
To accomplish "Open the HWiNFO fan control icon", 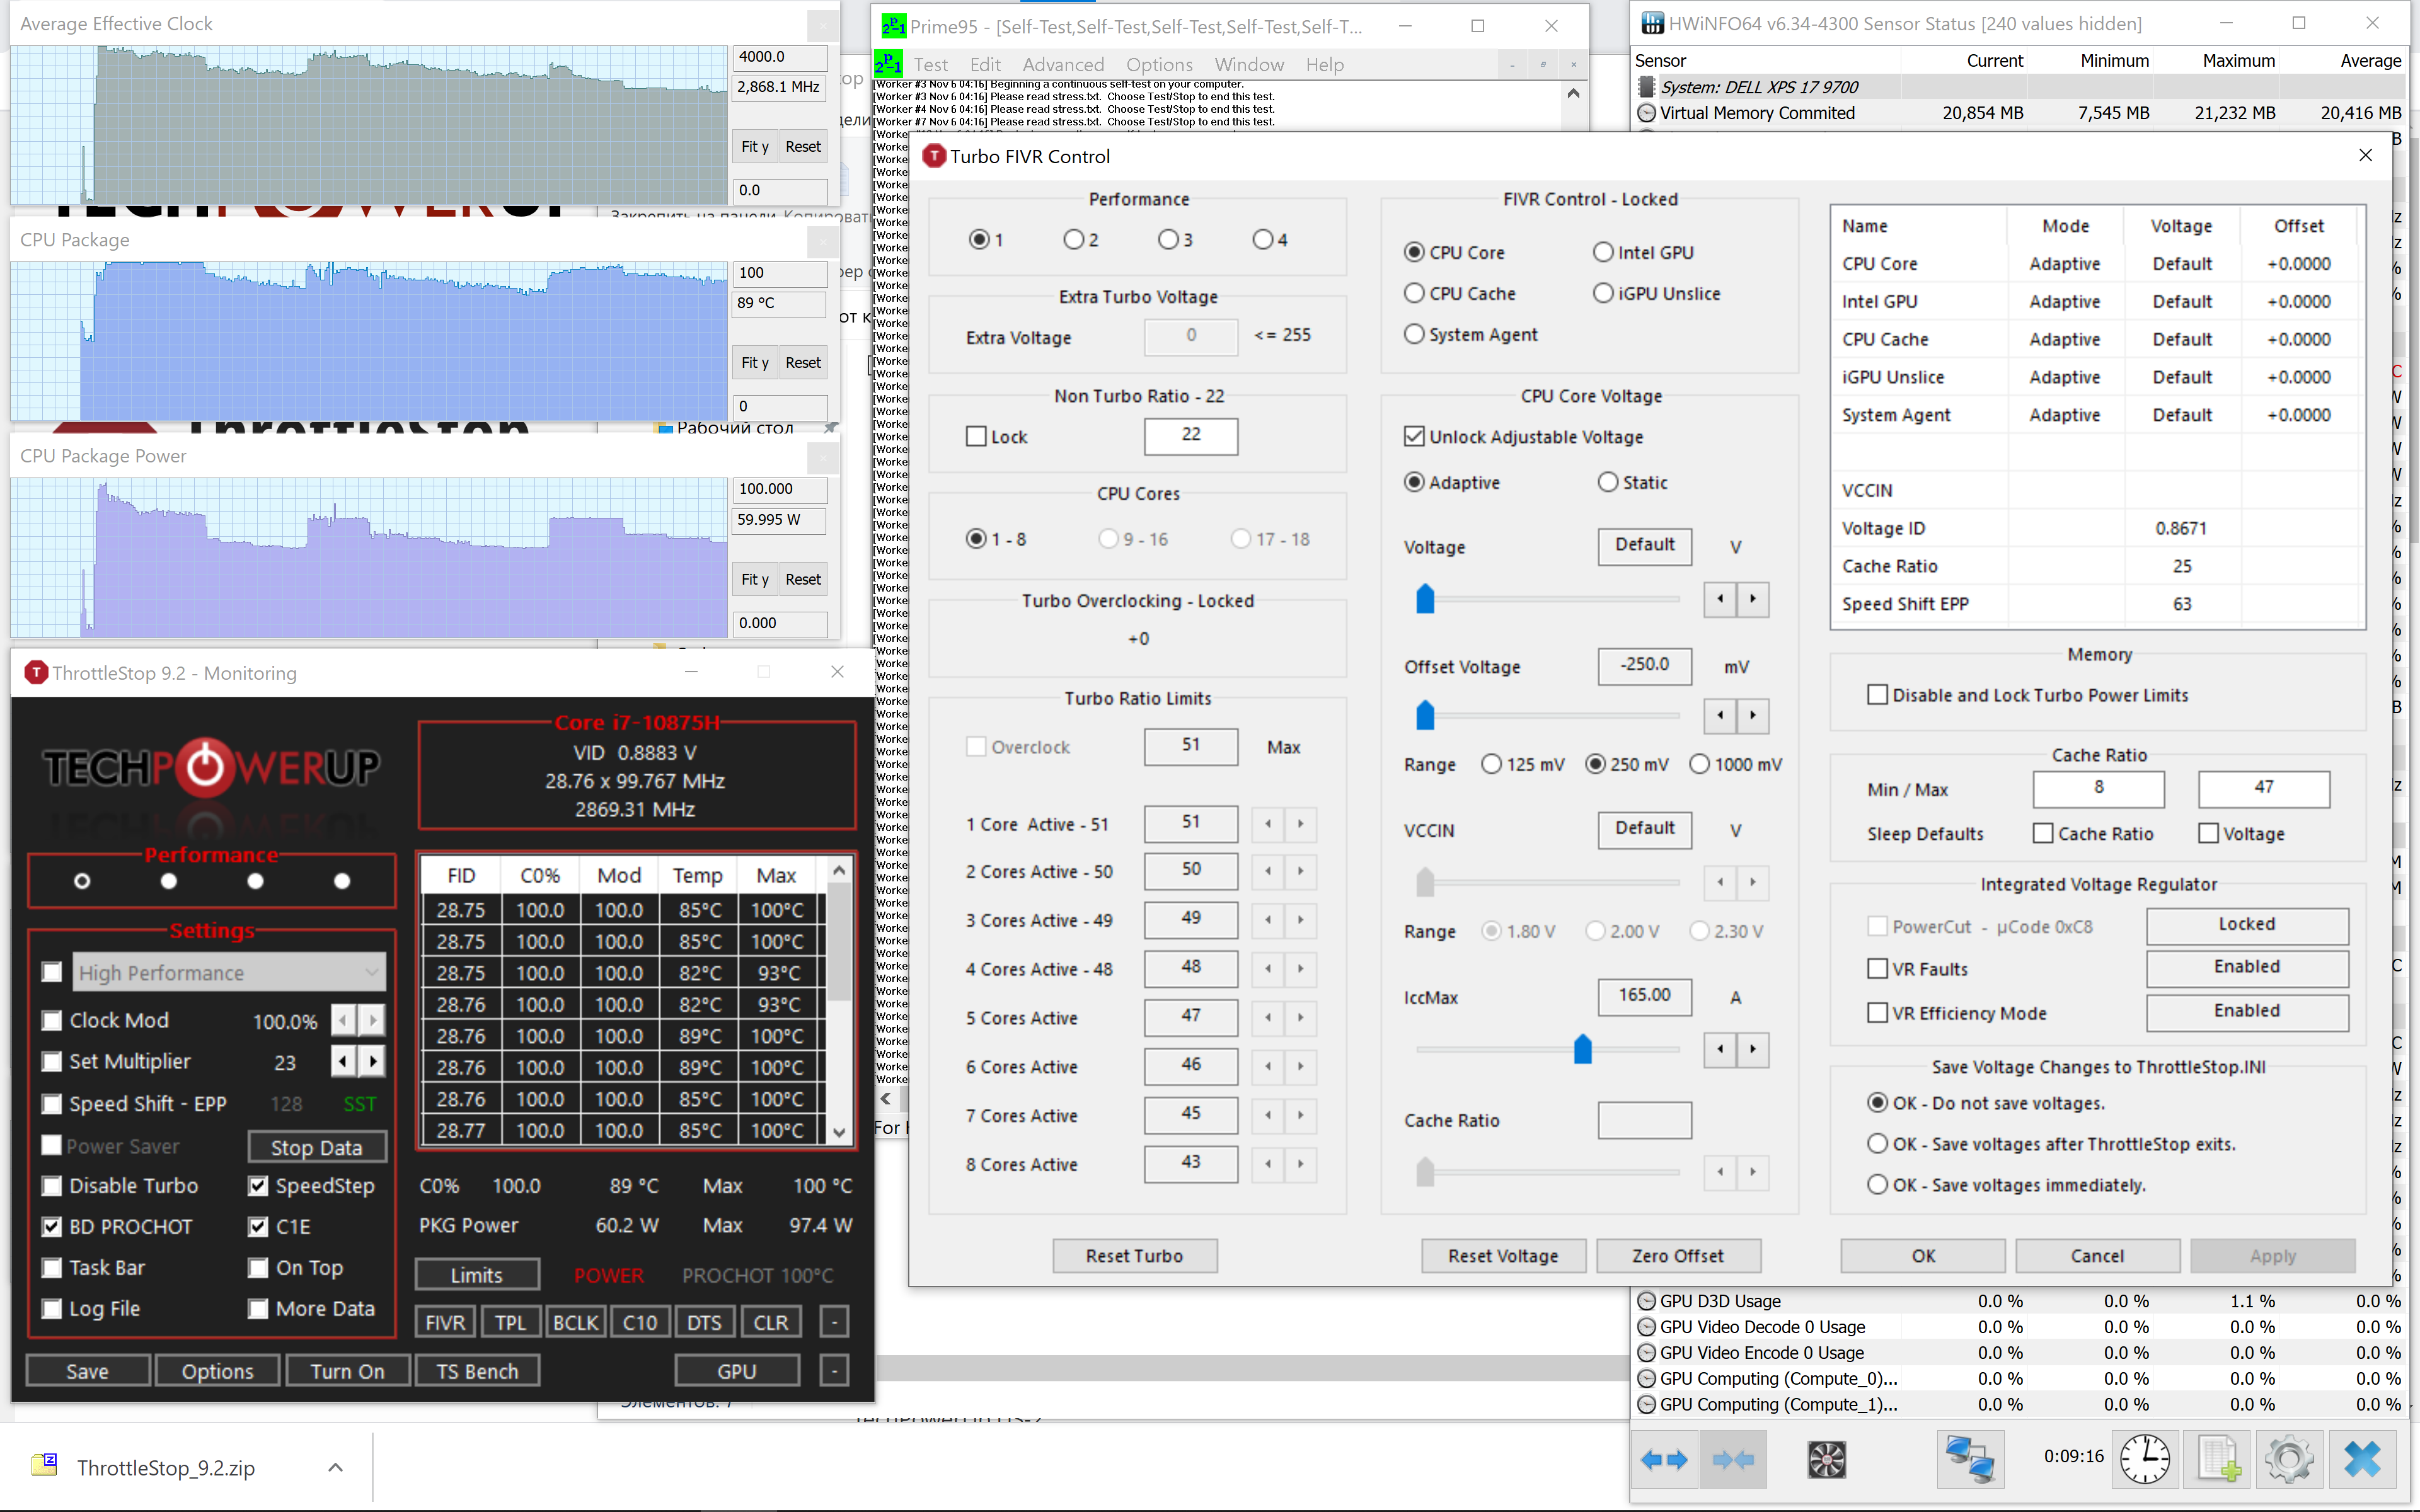I will (1826, 1460).
